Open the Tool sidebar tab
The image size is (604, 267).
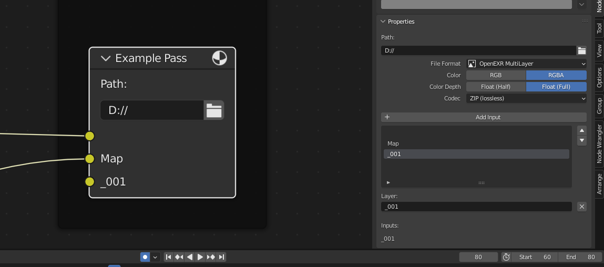pos(599,28)
